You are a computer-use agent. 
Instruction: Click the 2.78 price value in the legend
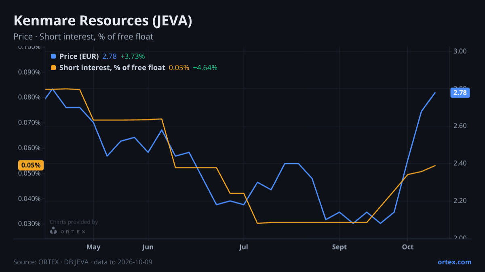pos(110,56)
